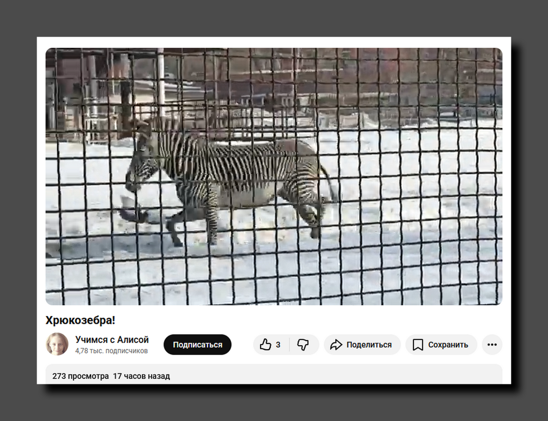The image size is (548, 421).
Task: Click the video title Хрюкозебра!
Action: pos(80,321)
